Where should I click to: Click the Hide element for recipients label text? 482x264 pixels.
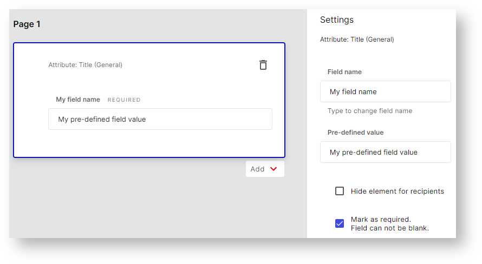397,191
